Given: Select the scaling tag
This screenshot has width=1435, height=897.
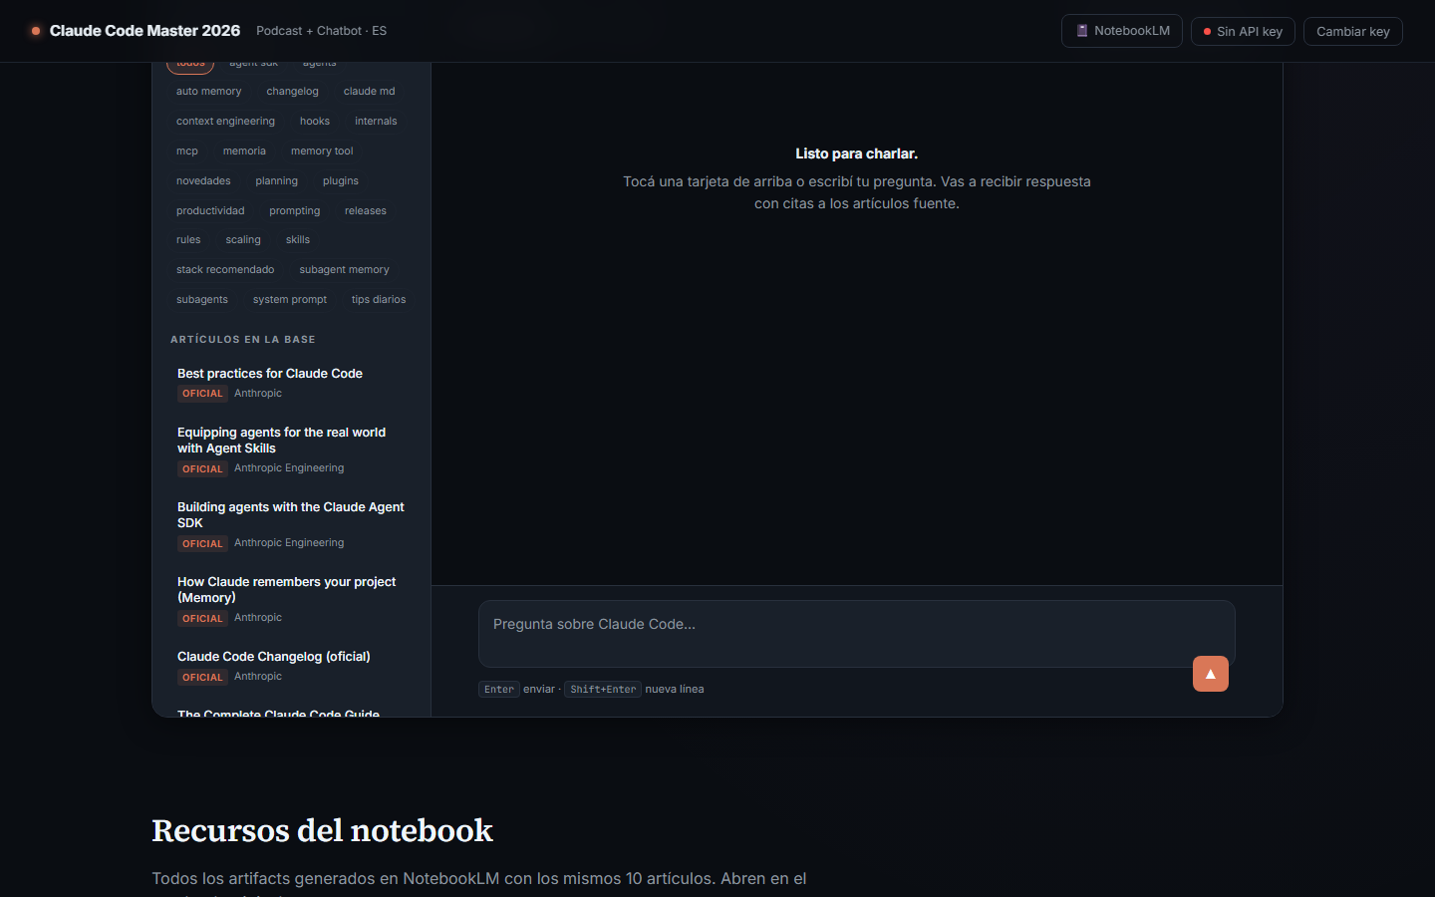Looking at the screenshot, I should (243, 239).
